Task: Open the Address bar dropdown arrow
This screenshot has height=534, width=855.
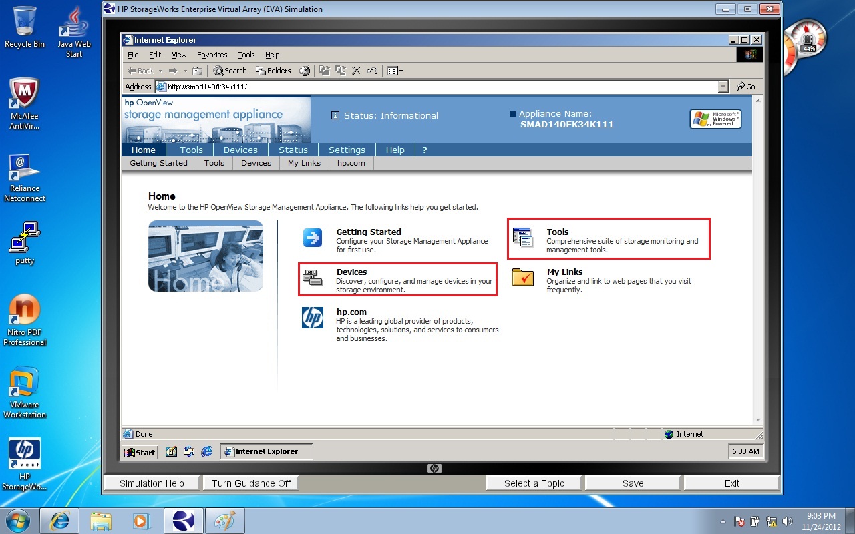Action: [723, 87]
